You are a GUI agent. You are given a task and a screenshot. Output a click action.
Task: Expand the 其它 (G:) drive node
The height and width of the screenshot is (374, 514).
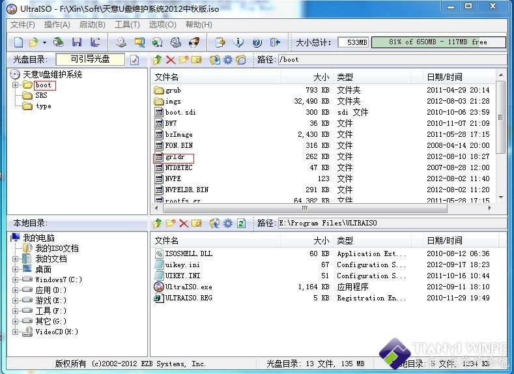16,322
